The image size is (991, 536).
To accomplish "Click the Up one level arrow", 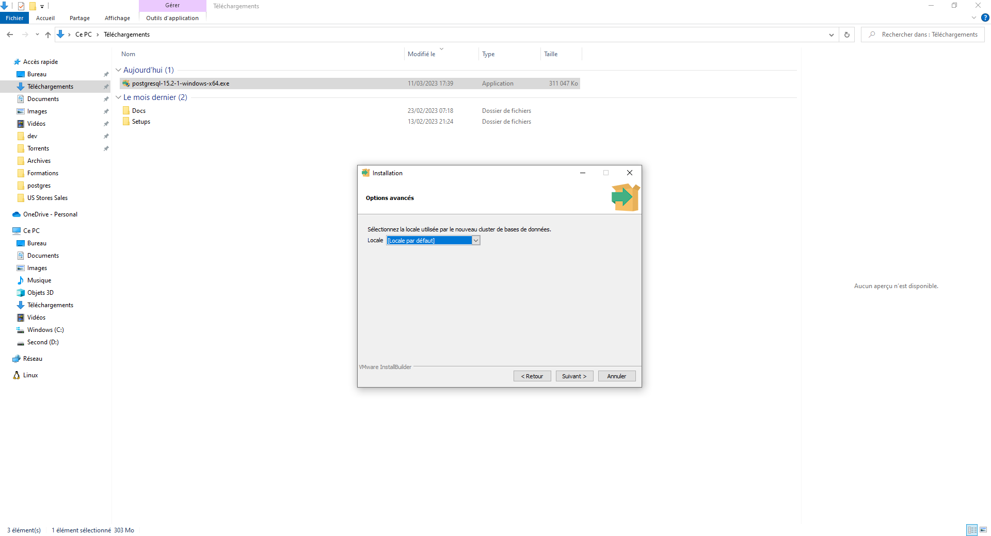I will (x=48, y=35).
